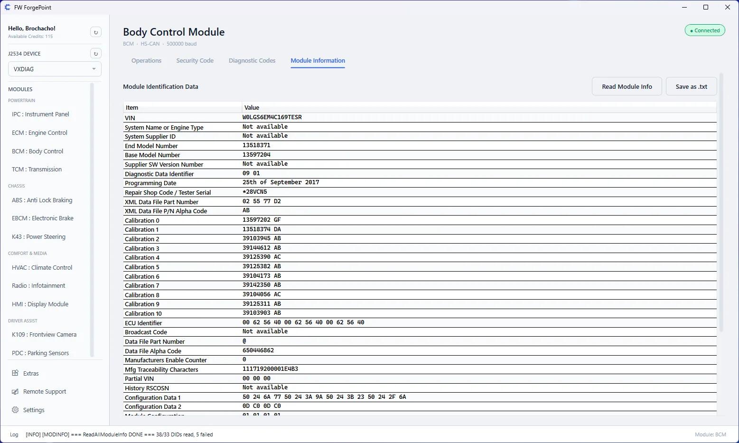
Task: Click the Item column header
Action: [x=182, y=108]
